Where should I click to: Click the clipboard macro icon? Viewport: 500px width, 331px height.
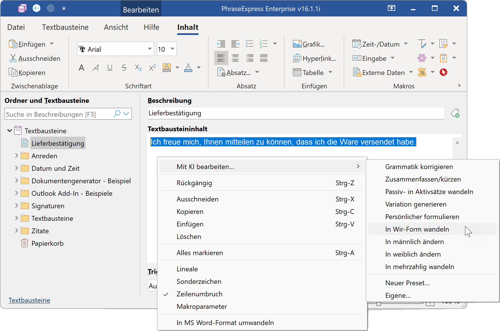[443, 58]
